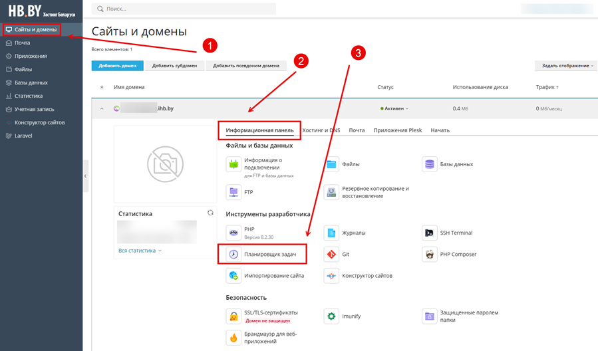Switch to Приложения Plesk tab
Screen dimensions: 598x351
398,130
